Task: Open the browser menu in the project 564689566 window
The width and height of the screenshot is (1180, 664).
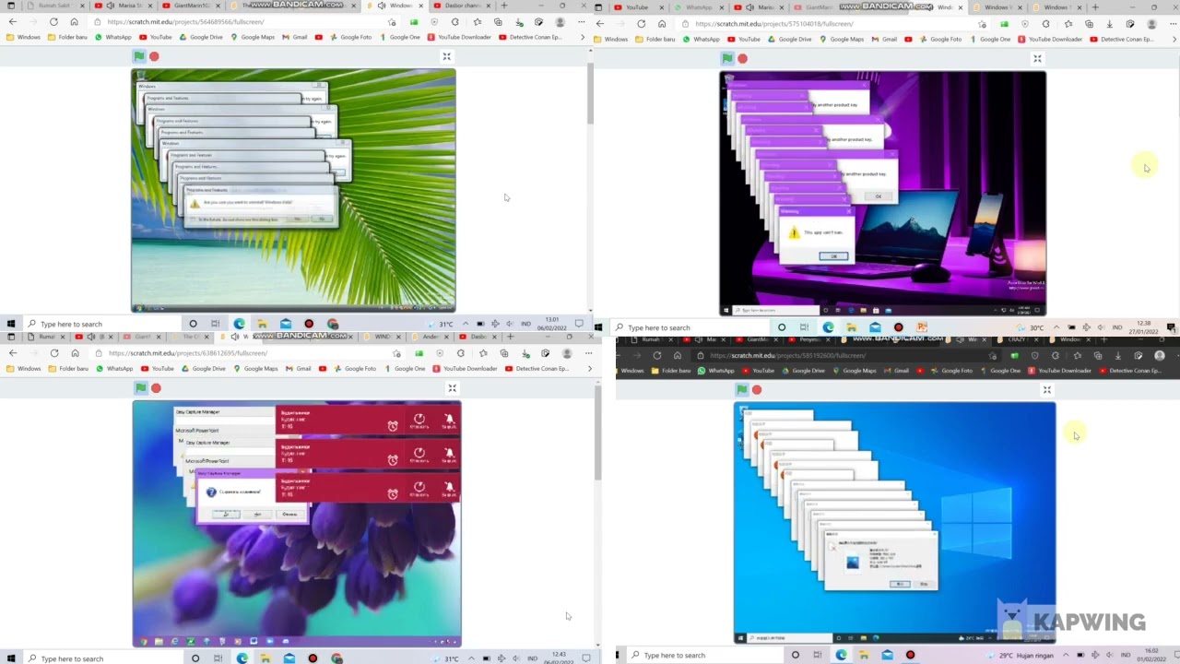Action: [x=581, y=21]
